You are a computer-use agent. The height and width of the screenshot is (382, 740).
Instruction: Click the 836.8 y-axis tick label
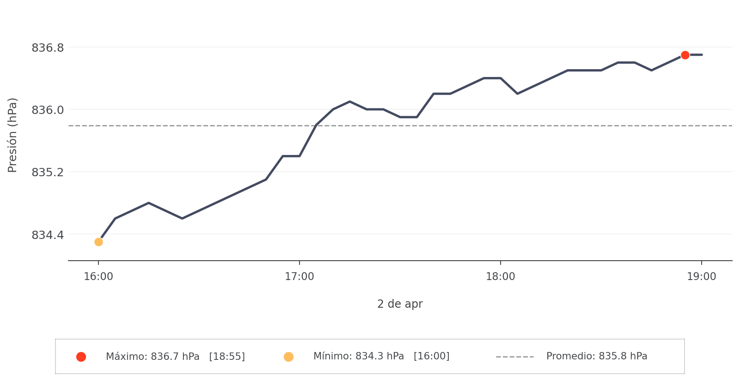(48, 48)
